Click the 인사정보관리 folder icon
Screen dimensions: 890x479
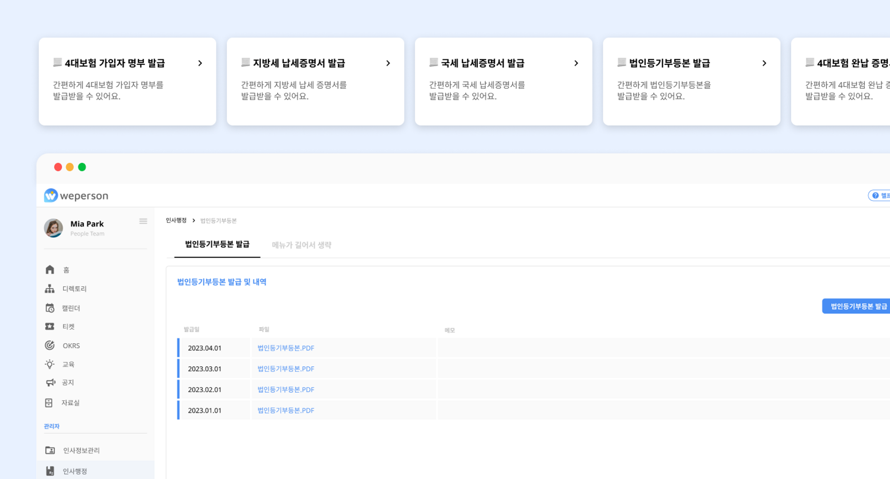50,450
